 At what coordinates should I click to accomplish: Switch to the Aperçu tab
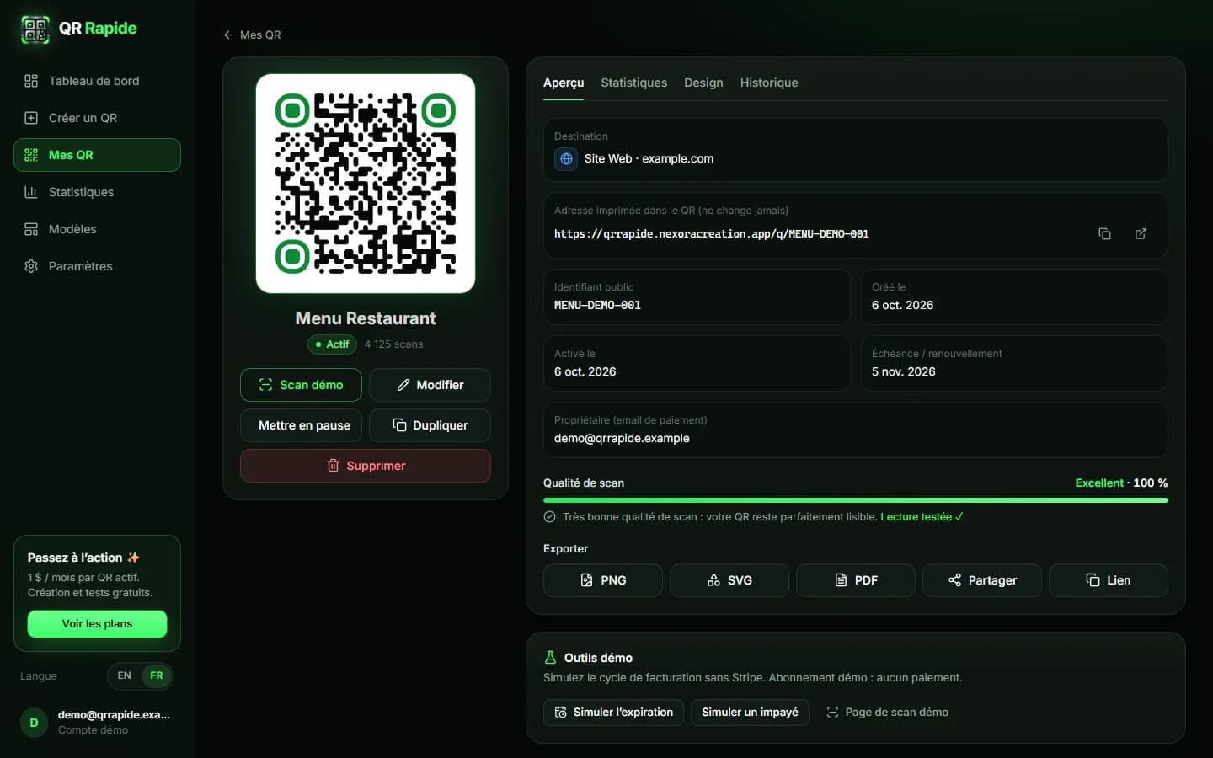click(564, 83)
